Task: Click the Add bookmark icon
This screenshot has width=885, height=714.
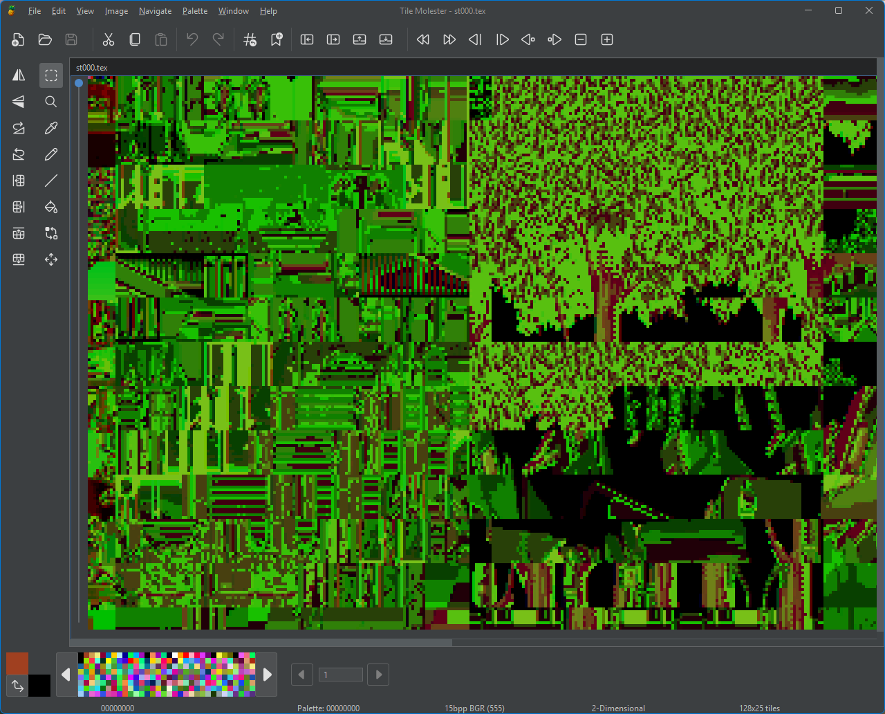Action: (277, 39)
